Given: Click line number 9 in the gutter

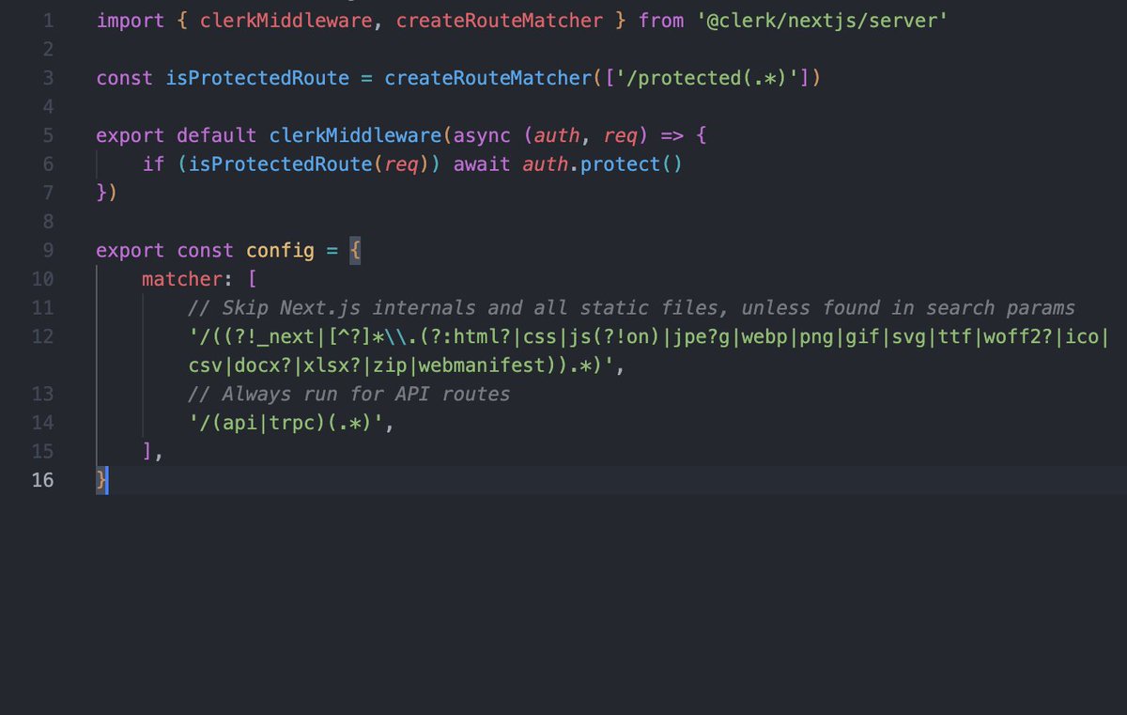Looking at the screenshot, I should (x=48, y=251).
